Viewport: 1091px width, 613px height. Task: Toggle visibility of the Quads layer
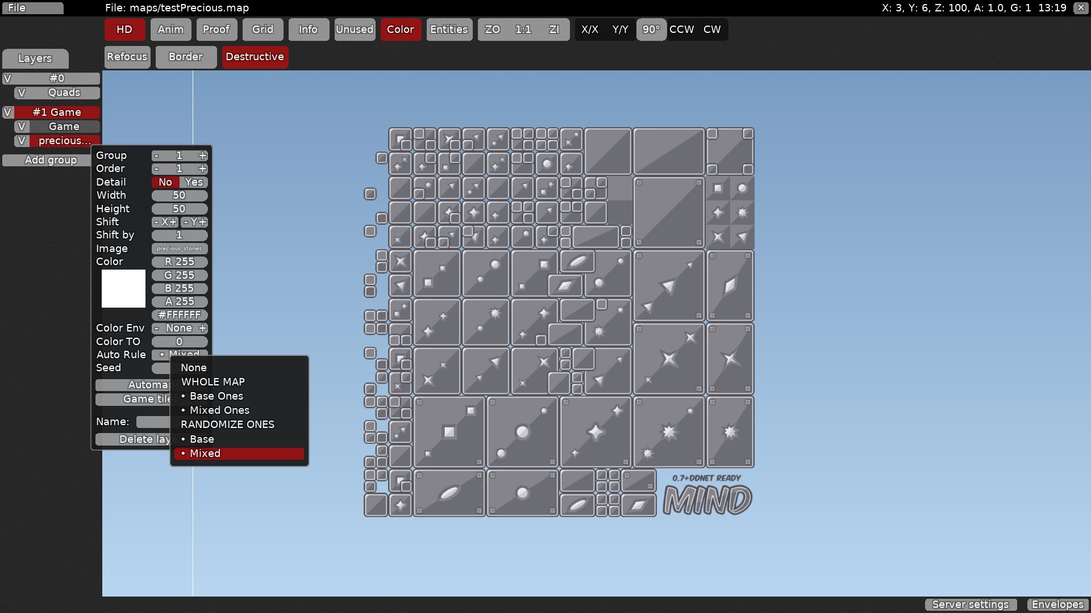22,93
